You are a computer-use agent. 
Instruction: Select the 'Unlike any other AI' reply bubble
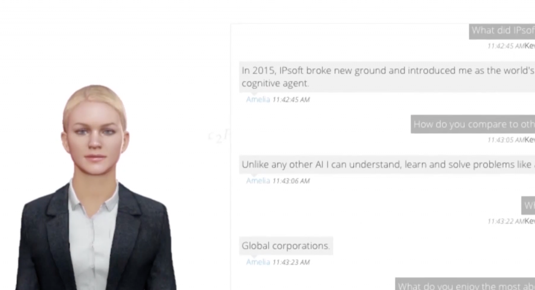coord(387,165)
